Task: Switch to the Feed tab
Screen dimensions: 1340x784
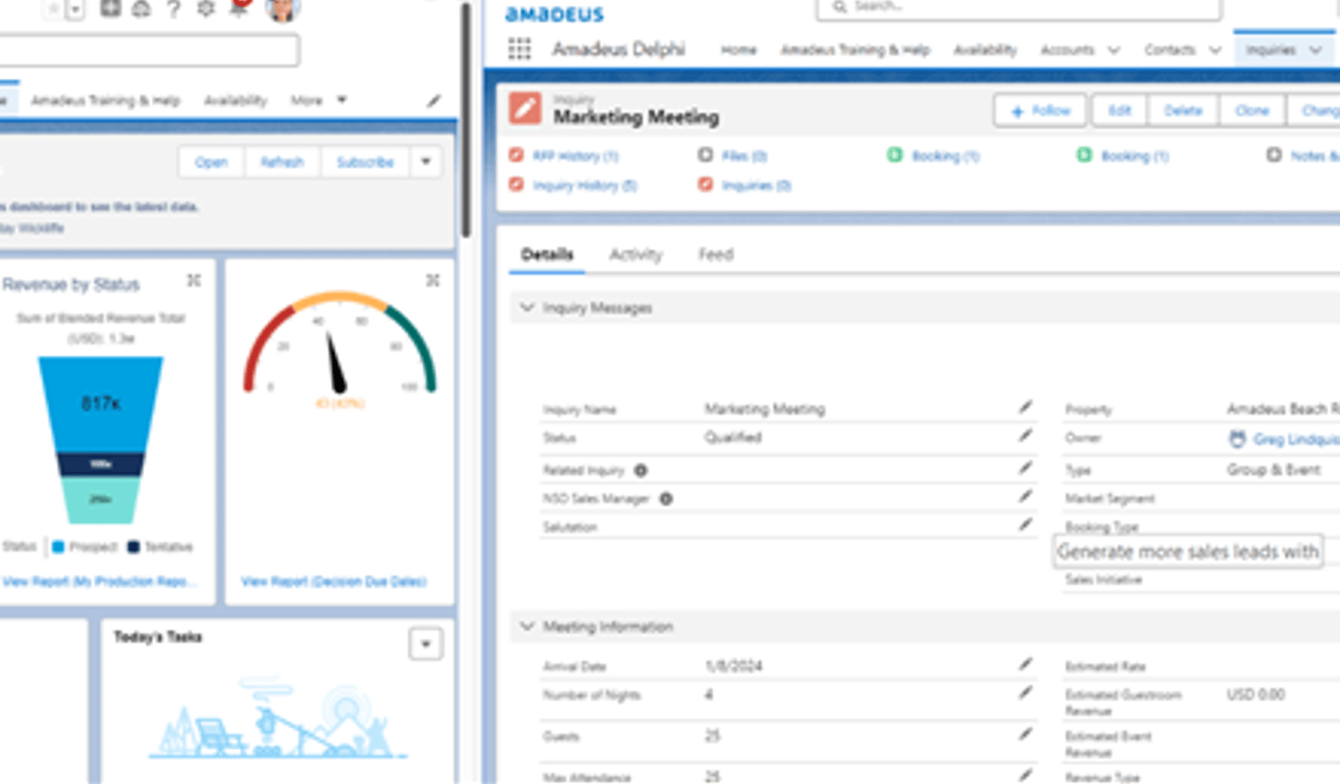Action: click(x=716, y=254)
